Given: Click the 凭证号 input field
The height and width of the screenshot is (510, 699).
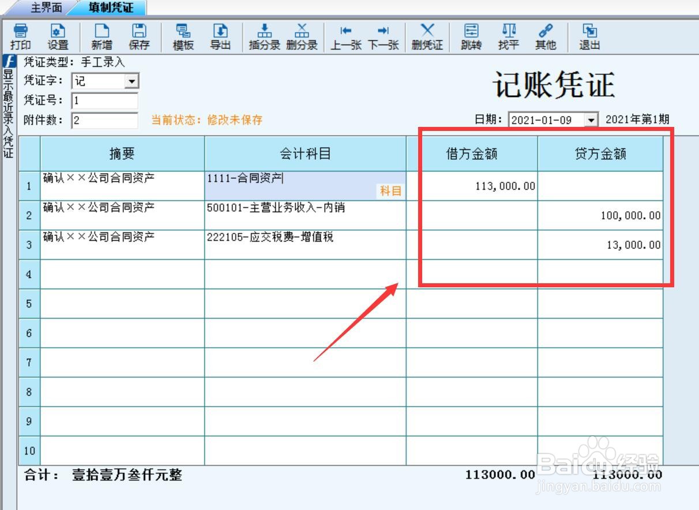Looking at the screenshot, I should (x=105, y=100).
